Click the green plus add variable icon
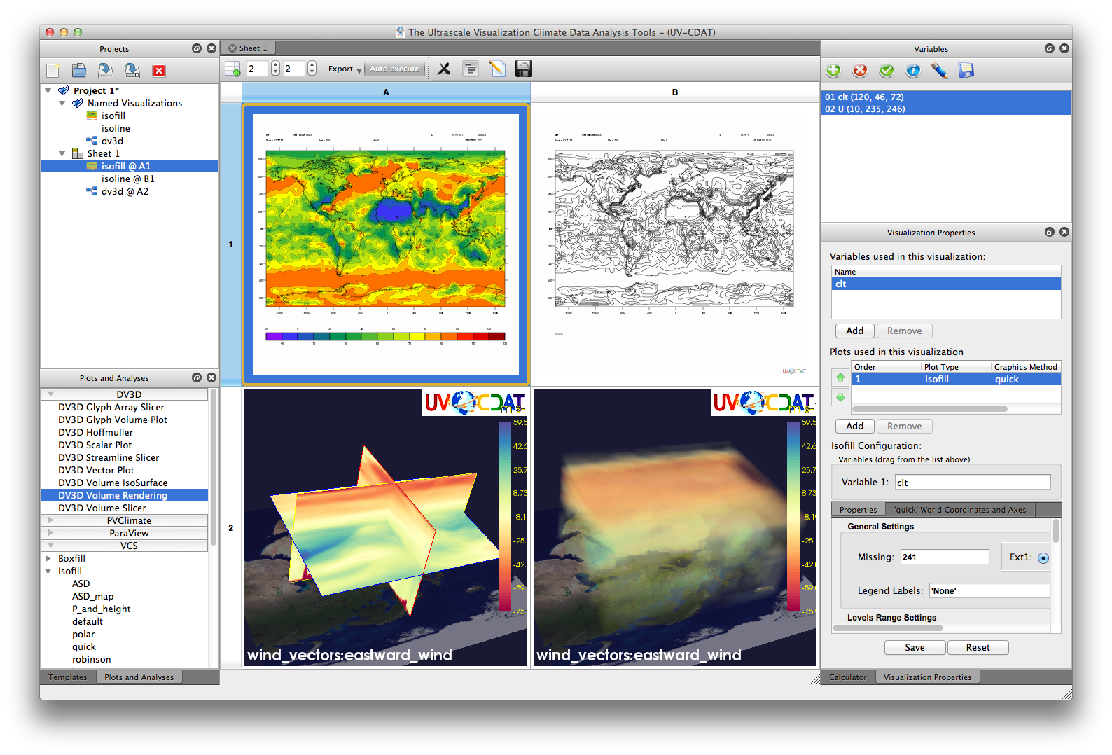This screenshot has height=755, width=1112. [x=833, y=70]
